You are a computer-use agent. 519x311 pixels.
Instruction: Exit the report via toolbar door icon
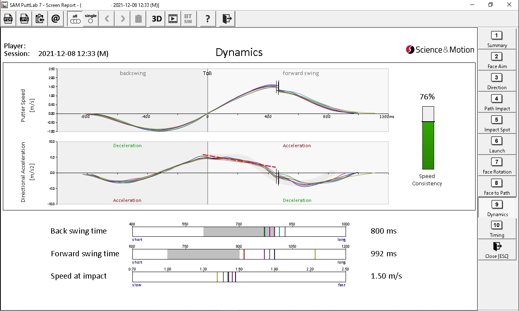tap(227, 19)
